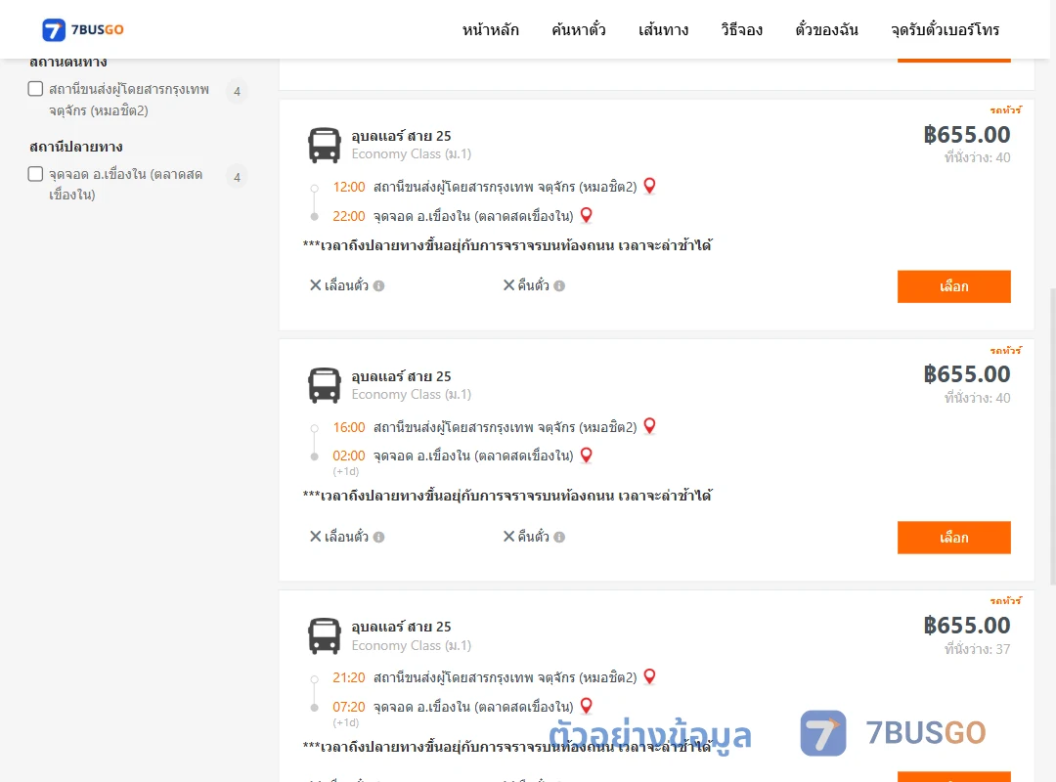This screenshot has width=1056, height=782.
Task: Open the วิธีจอง menu item
Action: pyautogui.click(x=741, y=29)
